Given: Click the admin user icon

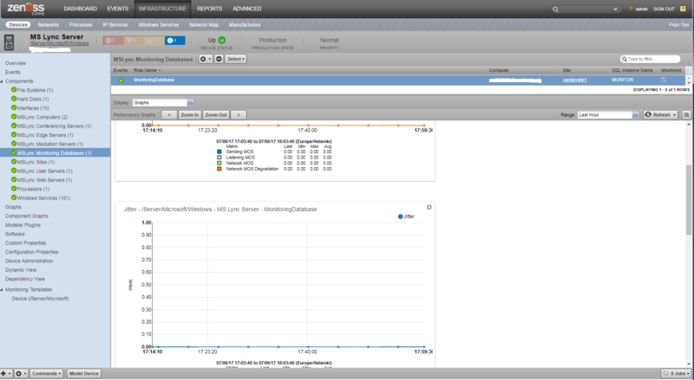Looking at the screenshot, I should tap(632, 9).
